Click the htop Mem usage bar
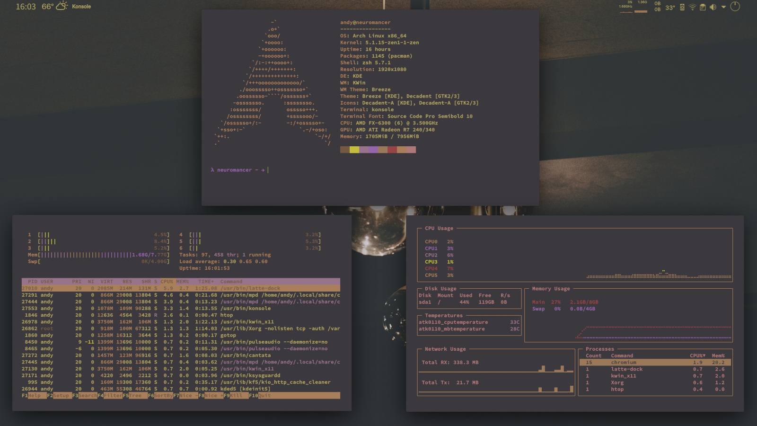Screen dimensions: 757x426 click(x=98, y=255)
